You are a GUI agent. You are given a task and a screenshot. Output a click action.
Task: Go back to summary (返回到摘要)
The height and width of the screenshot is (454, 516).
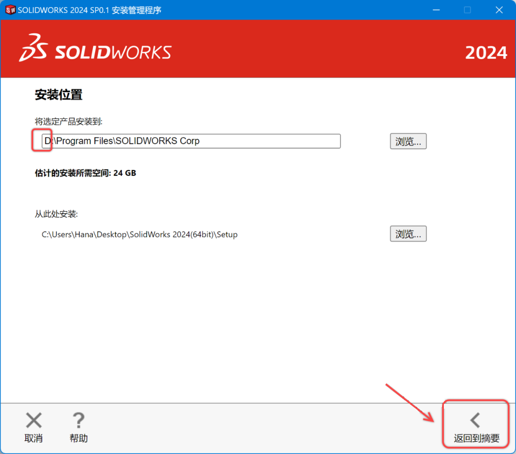476,427
